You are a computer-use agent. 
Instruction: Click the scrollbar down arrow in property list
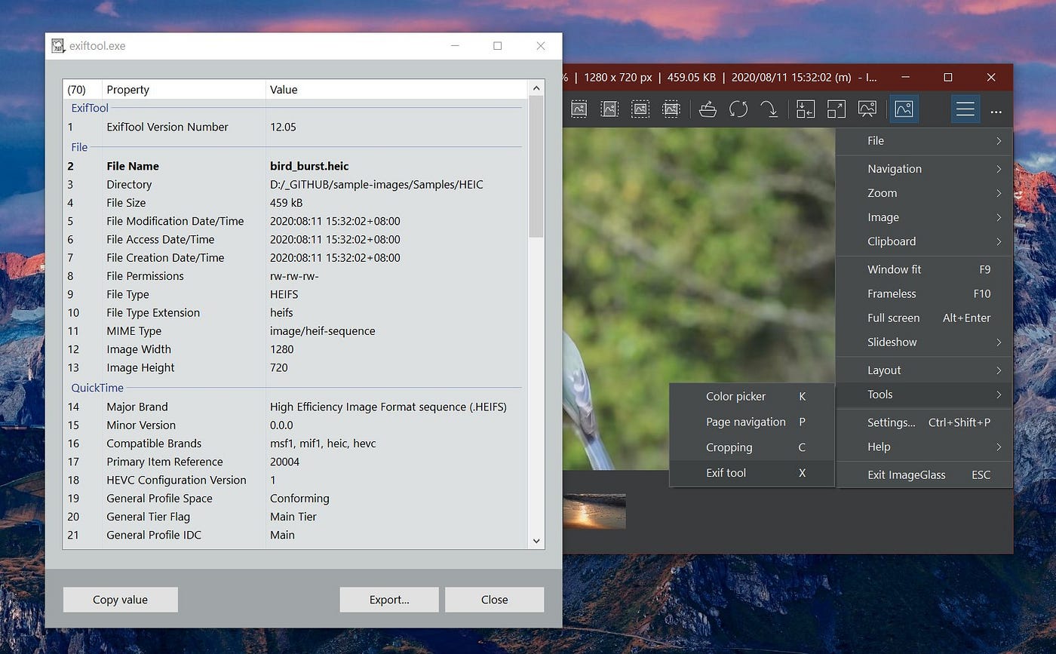(x=536, y=541)
